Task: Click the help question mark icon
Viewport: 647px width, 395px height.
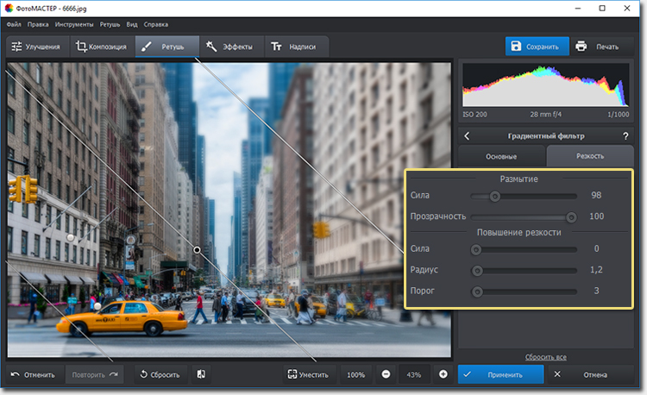Action: click(625, 135)
